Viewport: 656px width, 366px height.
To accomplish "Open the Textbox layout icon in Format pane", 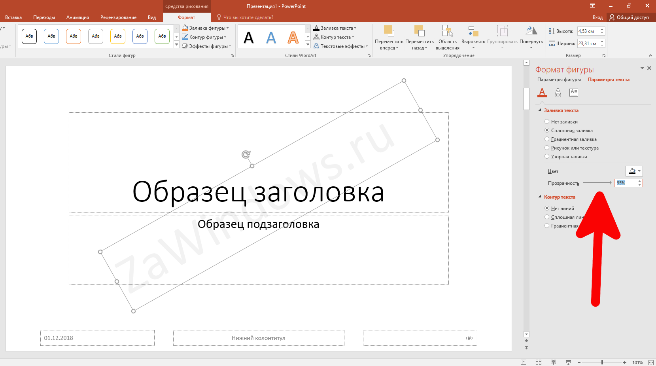I will tap(573, 93).
